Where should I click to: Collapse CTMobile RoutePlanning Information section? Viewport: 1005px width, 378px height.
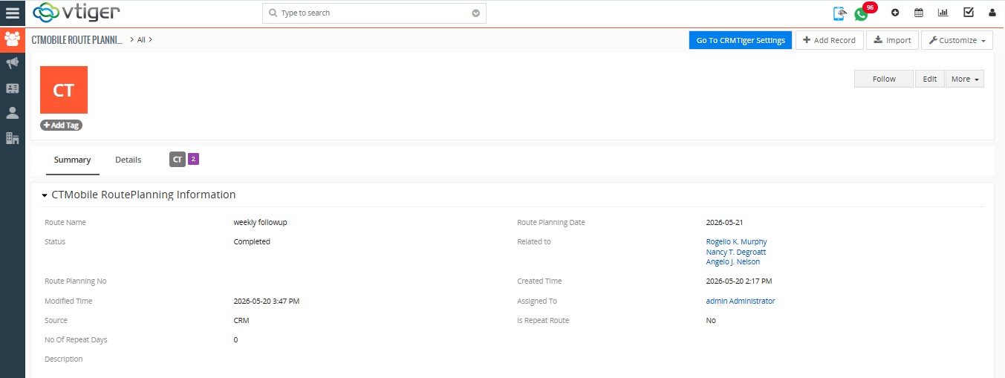(45, 195)
